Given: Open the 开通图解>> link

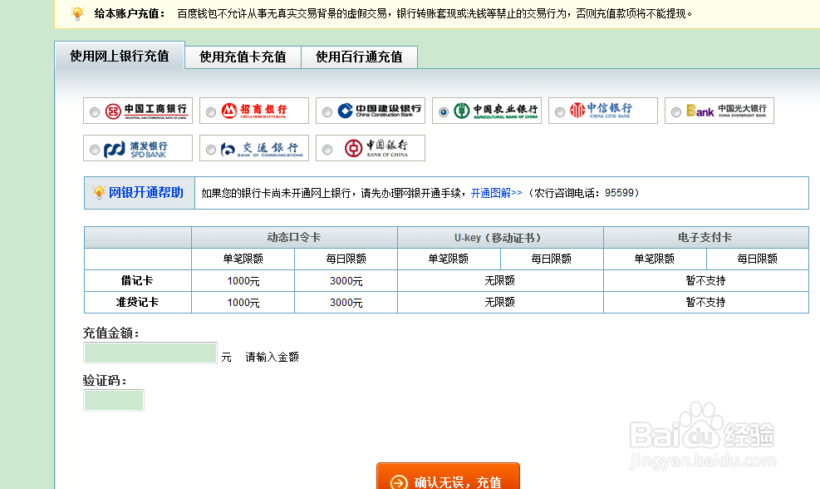Looking at the screenshot, I should tap(496, 193).
